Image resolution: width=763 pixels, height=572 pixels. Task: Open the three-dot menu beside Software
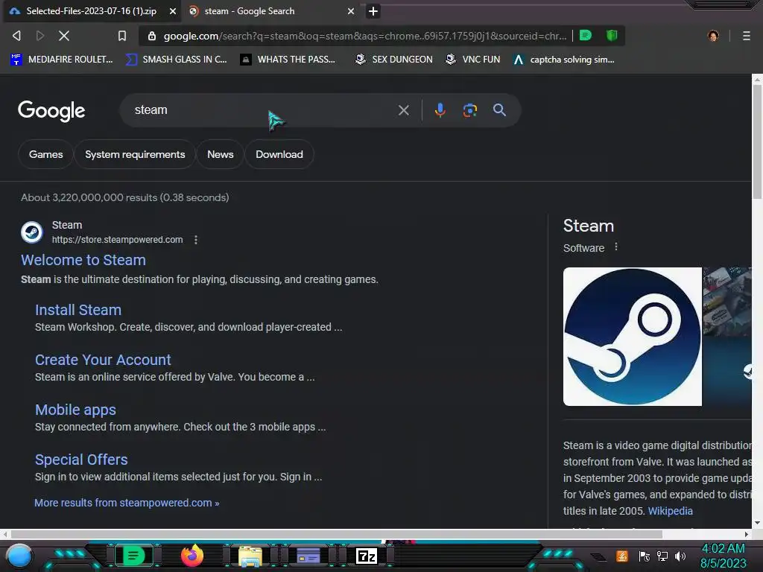(616, 247)
